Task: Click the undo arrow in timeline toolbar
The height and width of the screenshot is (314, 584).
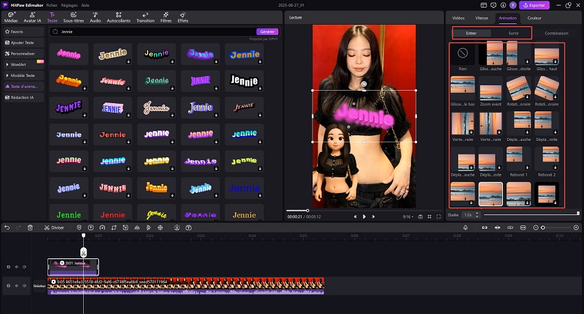Action: 8,227
